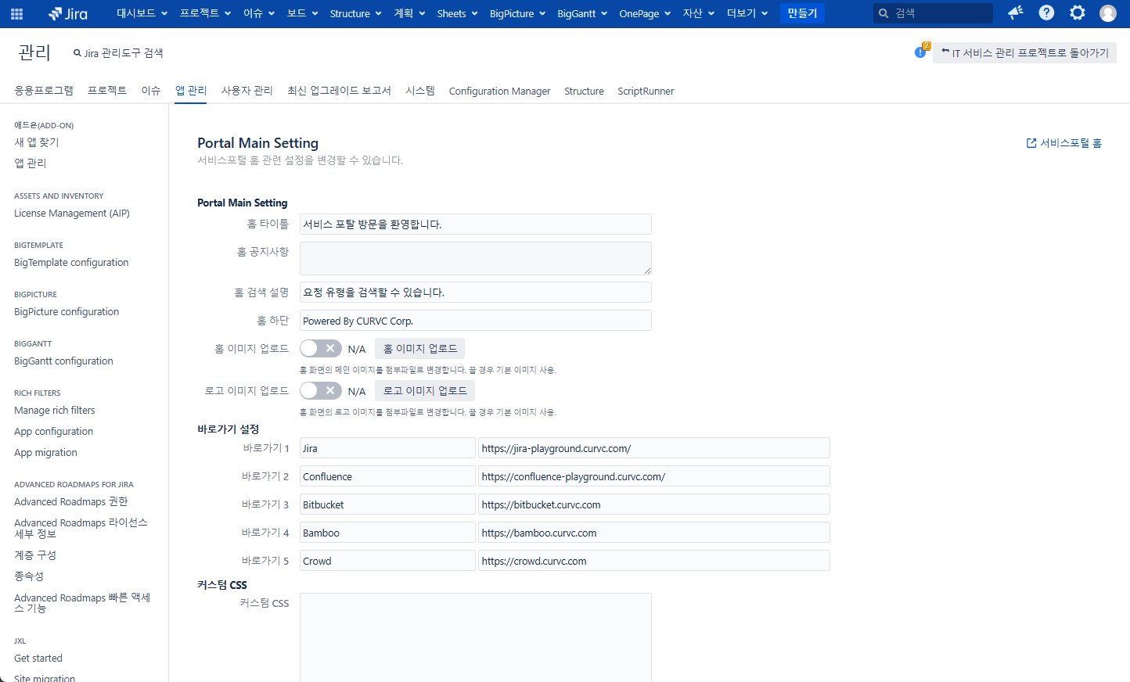Screen dimensions: 1130x682
Task: Click the 홈 이미지 업로드 button
Action: [420, 348]
